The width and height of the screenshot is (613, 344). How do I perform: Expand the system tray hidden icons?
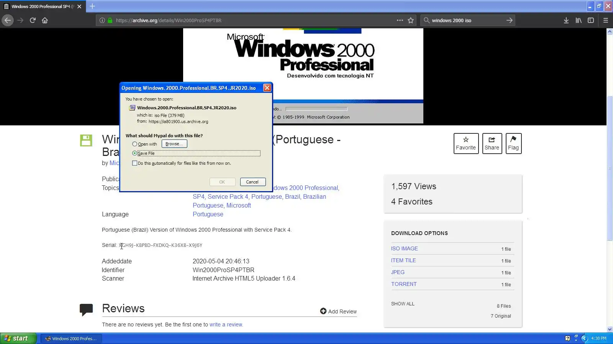pyautogui.click(x=584, y=338)
